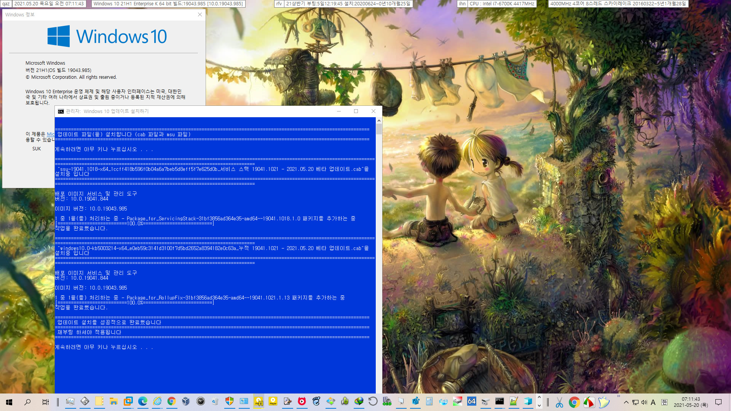The image size is (731, 411).
Task: Open the light-blue 3D cube taskbar icon
Action: tap(528, 401)
